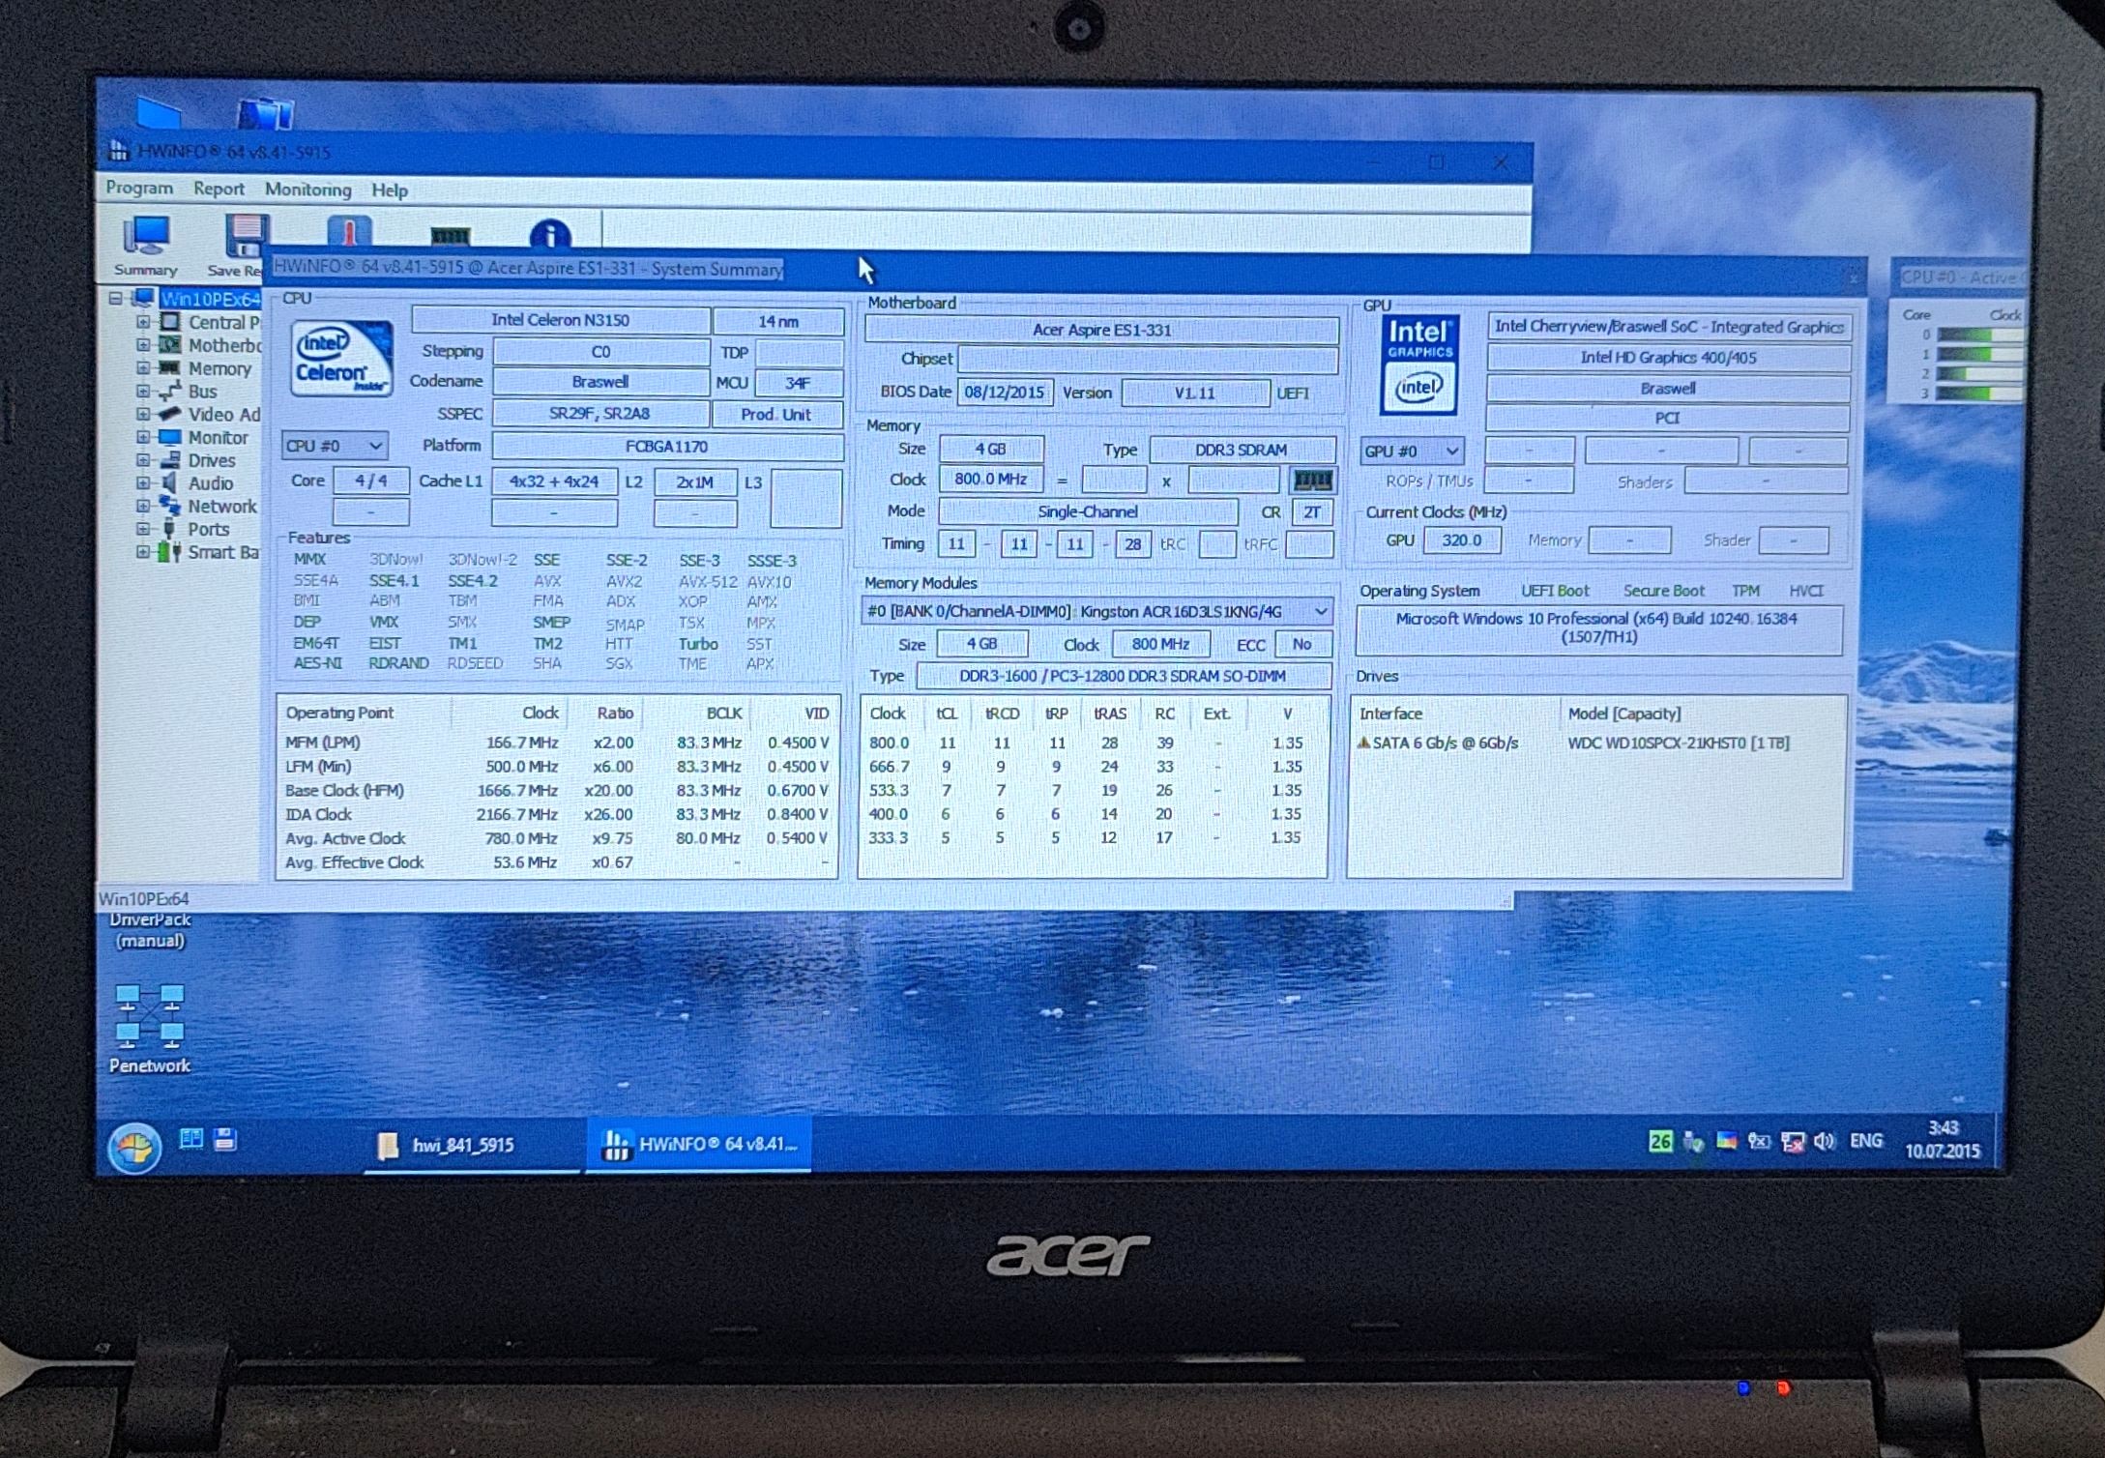Click the disconnected network tray icon
2105x1458 pixels.
(x=1792, y=1142)
